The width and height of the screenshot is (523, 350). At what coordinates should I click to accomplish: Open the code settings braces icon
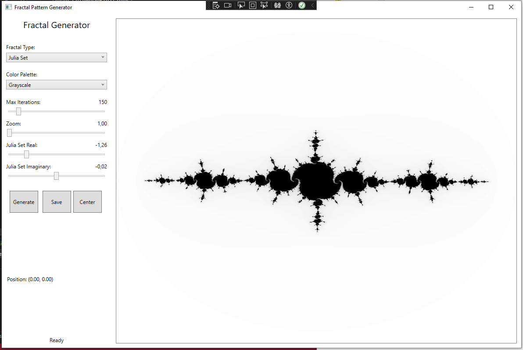point(277,5)
